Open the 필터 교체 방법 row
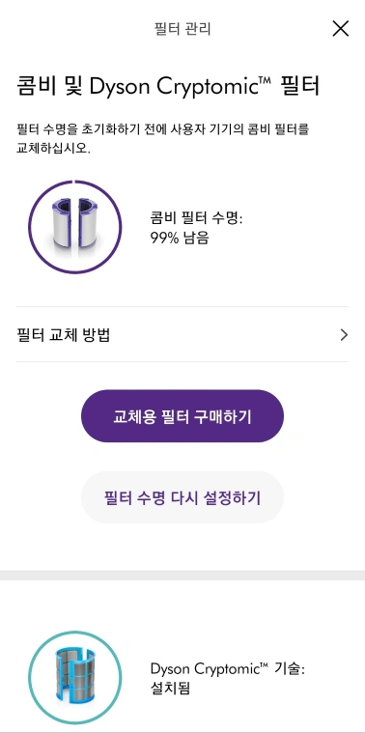The width and height of the screenshot is (365, 733). [x=182, y=335]
